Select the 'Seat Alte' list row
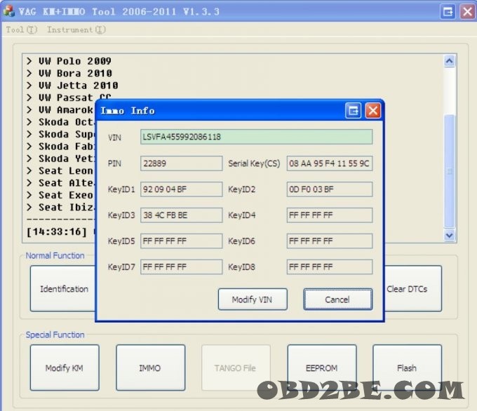This screenshot has width=477, height=411. click(x=60, y=183)
